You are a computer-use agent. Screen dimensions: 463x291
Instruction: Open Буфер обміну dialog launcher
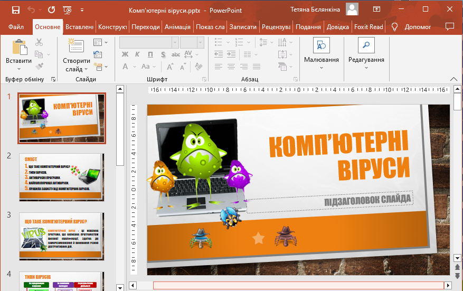[53, 79]
